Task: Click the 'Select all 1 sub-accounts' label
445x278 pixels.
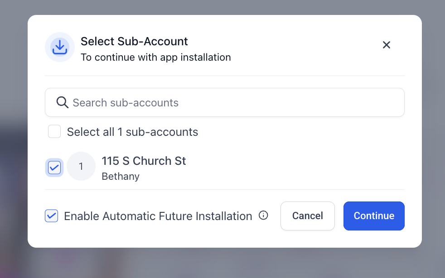Action: (132, 132)
